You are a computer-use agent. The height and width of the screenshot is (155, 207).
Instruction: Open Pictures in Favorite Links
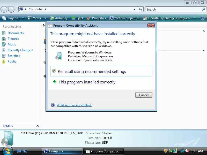tap(13, 38)
